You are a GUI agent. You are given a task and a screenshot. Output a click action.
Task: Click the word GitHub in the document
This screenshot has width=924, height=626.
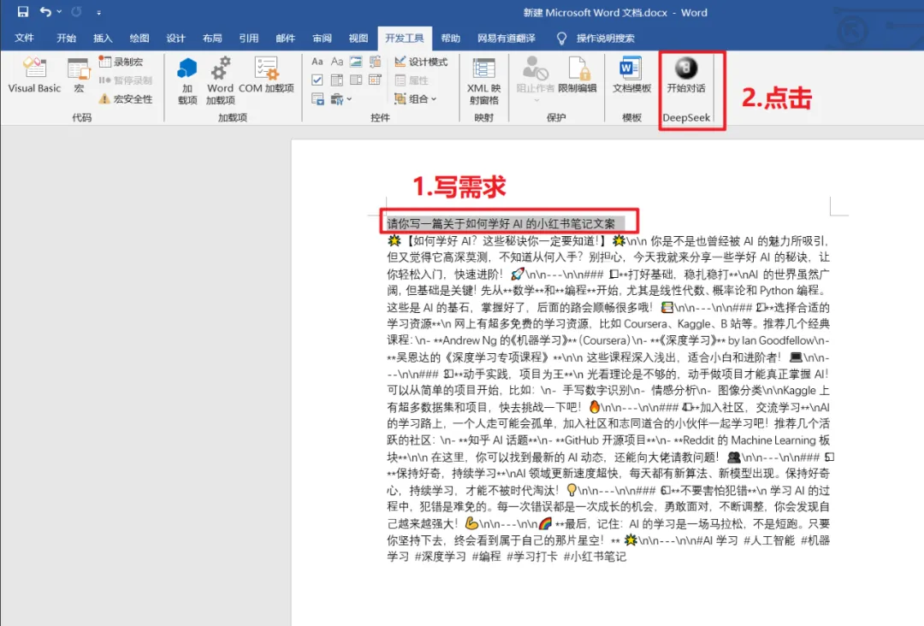point(583,440)
